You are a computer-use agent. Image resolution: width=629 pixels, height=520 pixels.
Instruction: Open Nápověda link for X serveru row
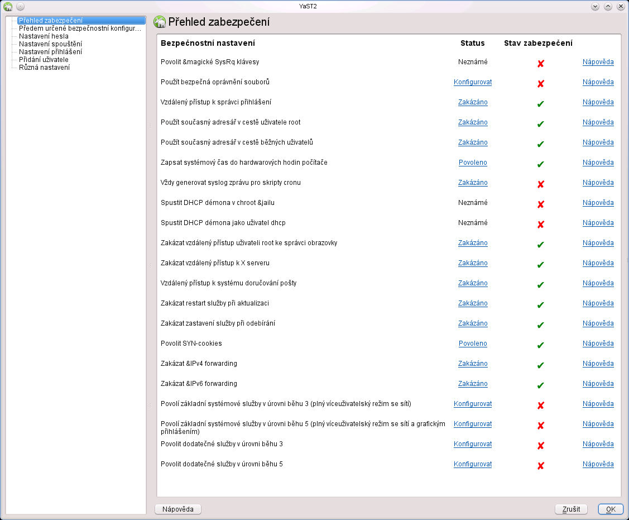click(598, 263)
